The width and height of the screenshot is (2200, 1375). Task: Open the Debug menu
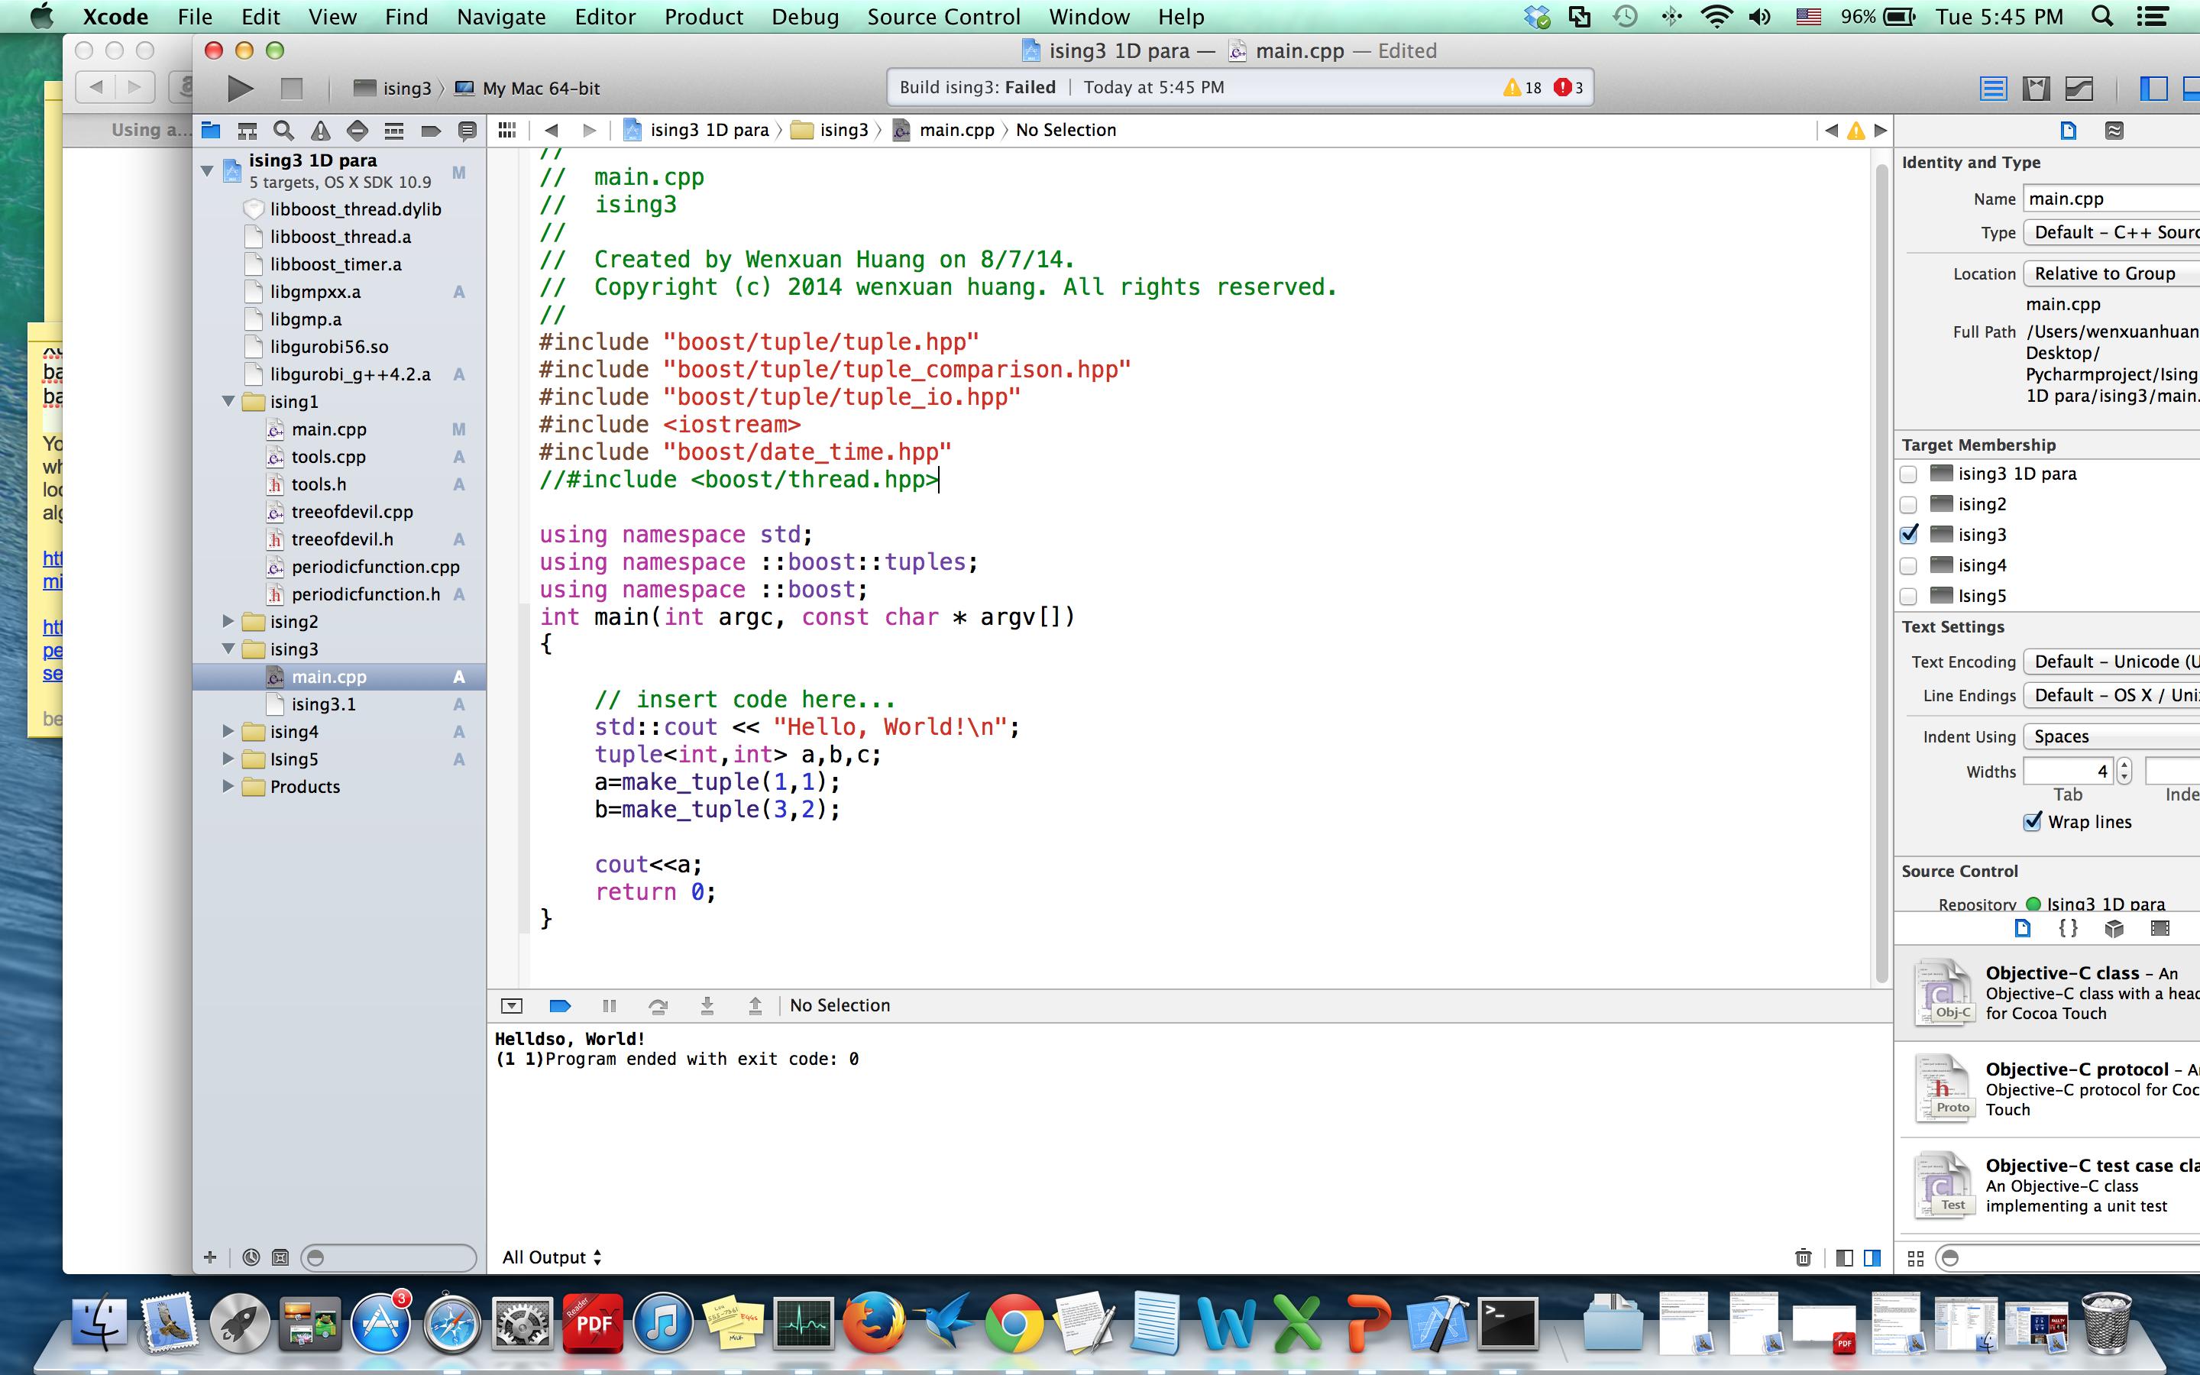coord(804,16)
